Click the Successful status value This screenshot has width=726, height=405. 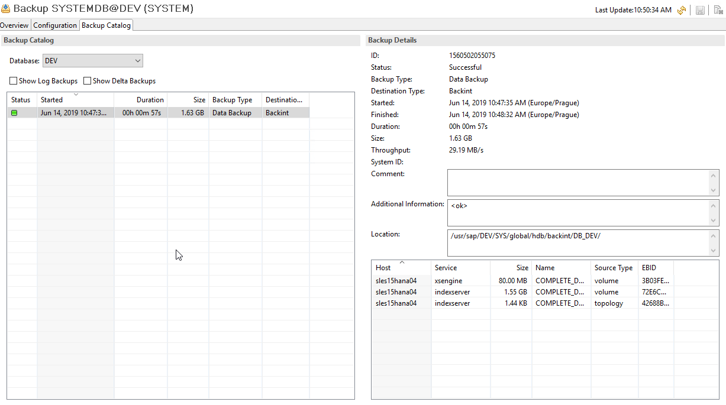[x=465, y=67]
